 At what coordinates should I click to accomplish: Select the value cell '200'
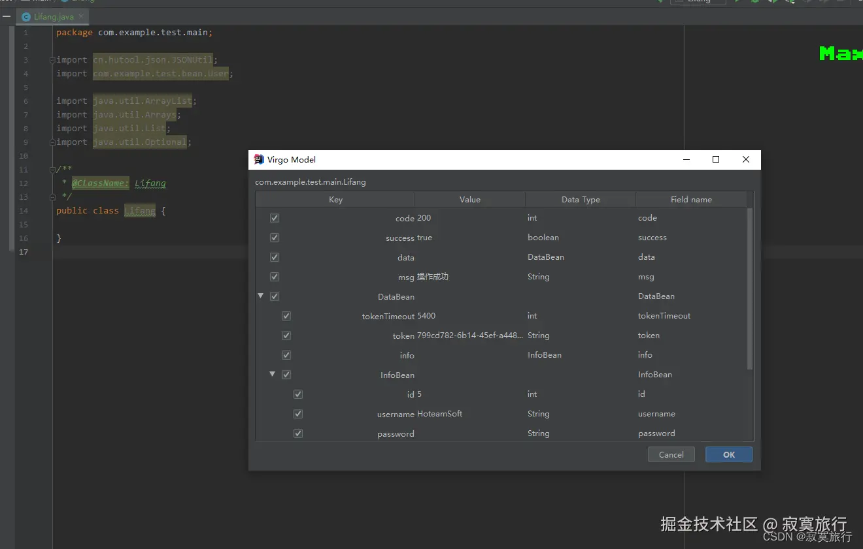(424, 218)
